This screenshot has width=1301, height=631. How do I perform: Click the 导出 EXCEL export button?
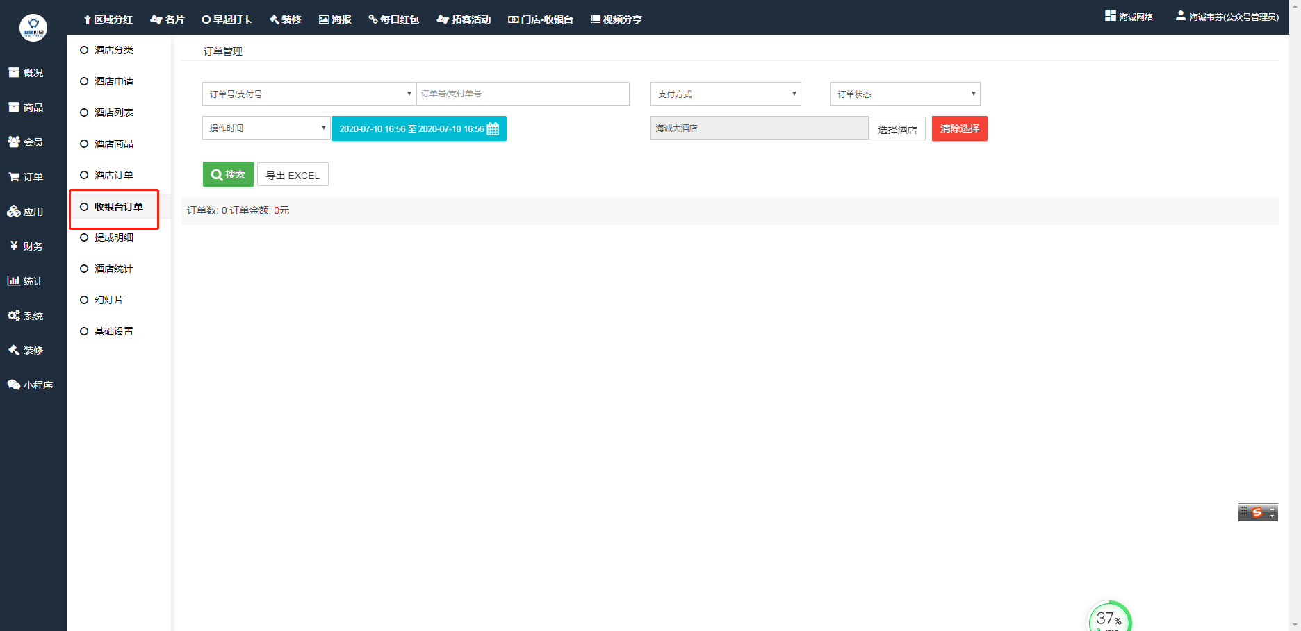pyautogui.click(x=293, y=175)
